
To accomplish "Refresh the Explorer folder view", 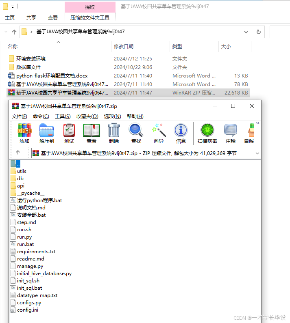I will click(258, 32).
